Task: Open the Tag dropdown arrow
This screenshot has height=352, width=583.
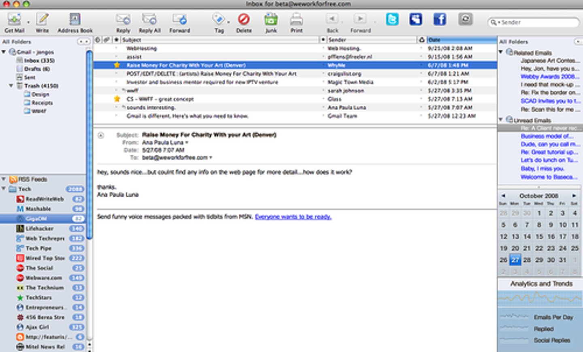Action: (228, 21)
